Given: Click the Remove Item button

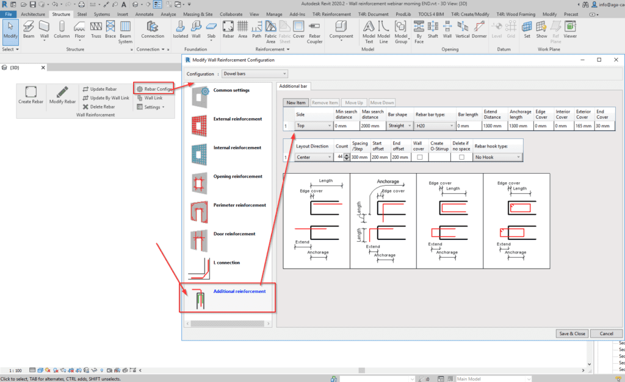Looking at the screenshot, I should pyautogui.click(x=325, y=103).
